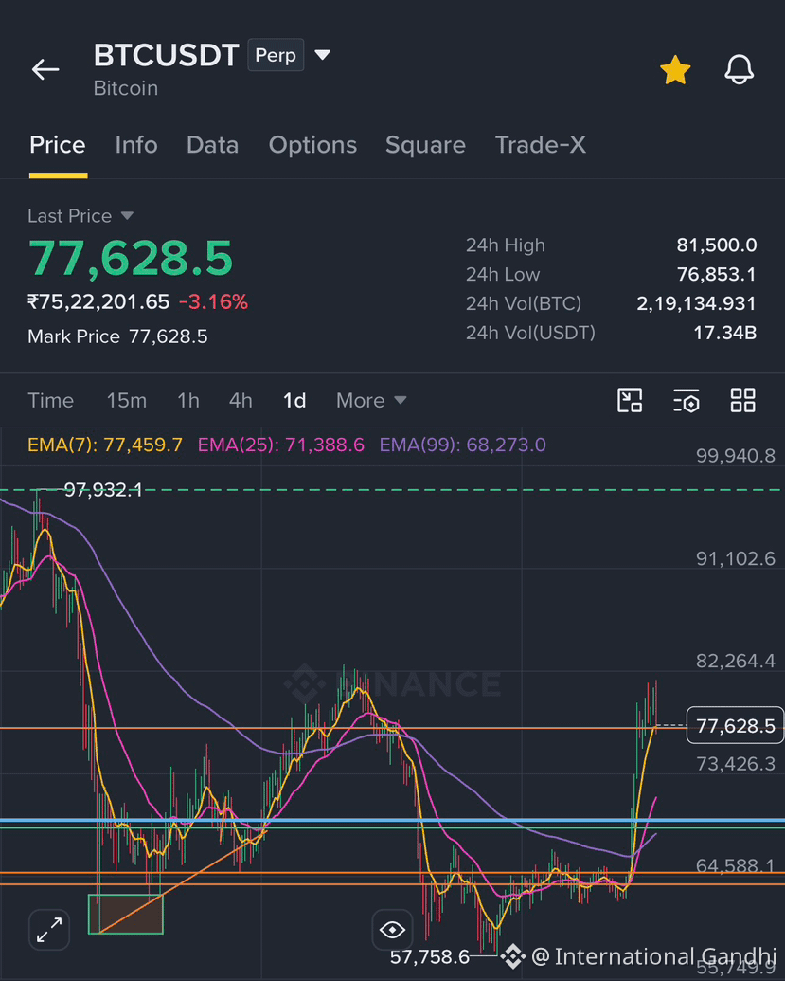
Task: Select the 4h chart interval
Action: [241, 400]
